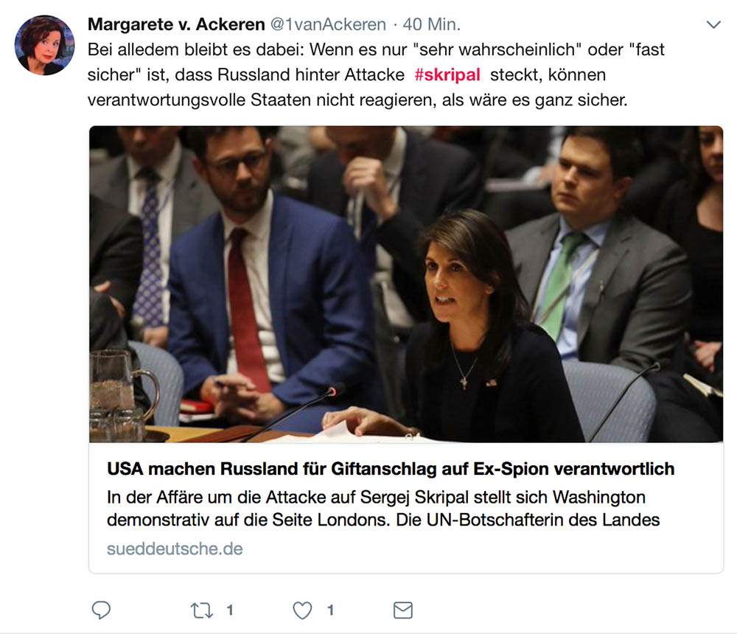Open the #skripal hashtag
Screen dimensions: 737x634
point(447,74)
